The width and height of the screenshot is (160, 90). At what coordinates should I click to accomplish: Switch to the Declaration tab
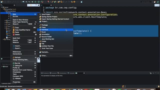(62, 73)
